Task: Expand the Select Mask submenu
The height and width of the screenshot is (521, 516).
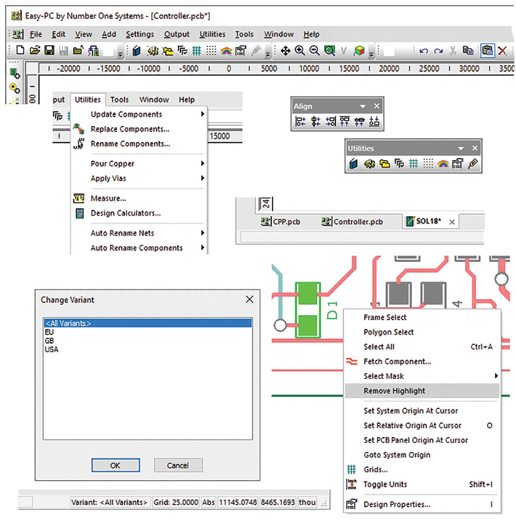Action: tap(422, 376)
